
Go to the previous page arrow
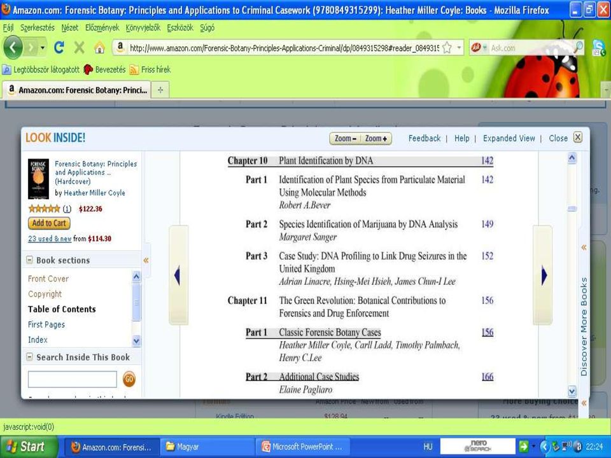[178, 275]
